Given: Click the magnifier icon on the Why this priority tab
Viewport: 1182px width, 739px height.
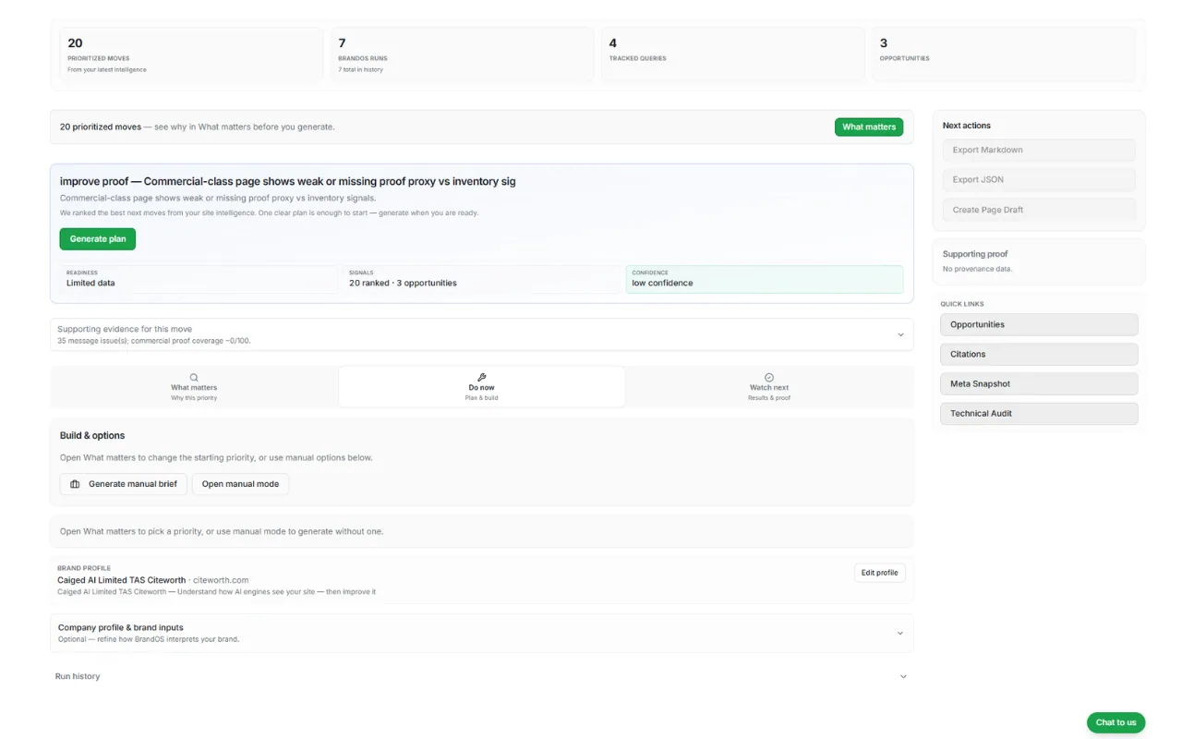Looking at the screenshot, I should [x=194, y=377].
